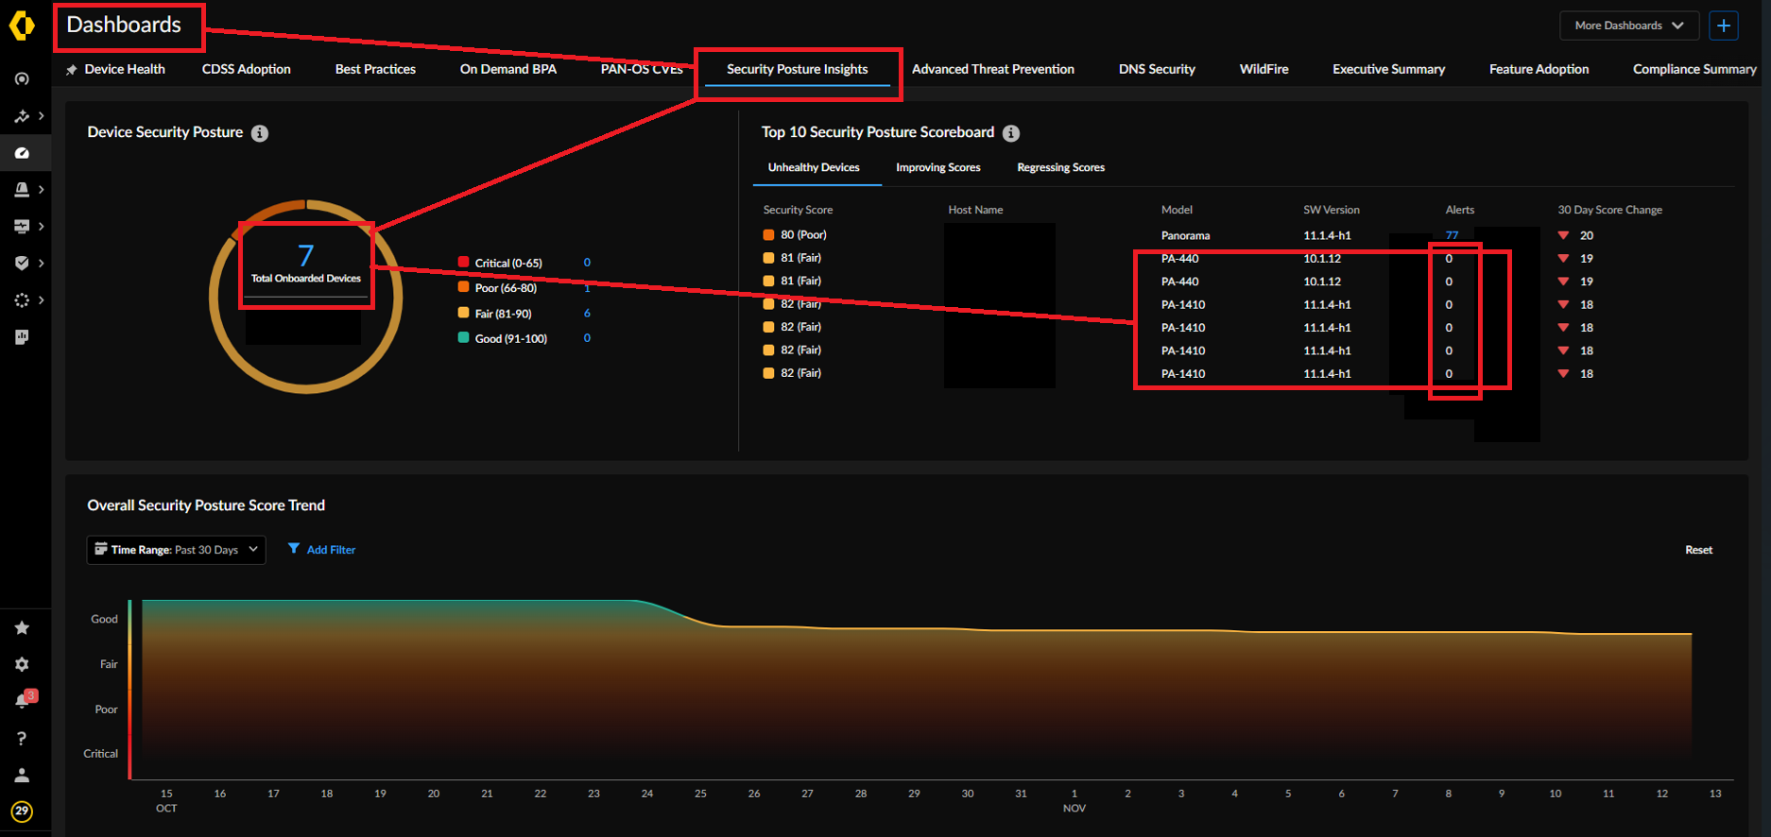Open the shield checkmark sidebar icon
The image size is (1771, 837).
(x=22, y=264)
